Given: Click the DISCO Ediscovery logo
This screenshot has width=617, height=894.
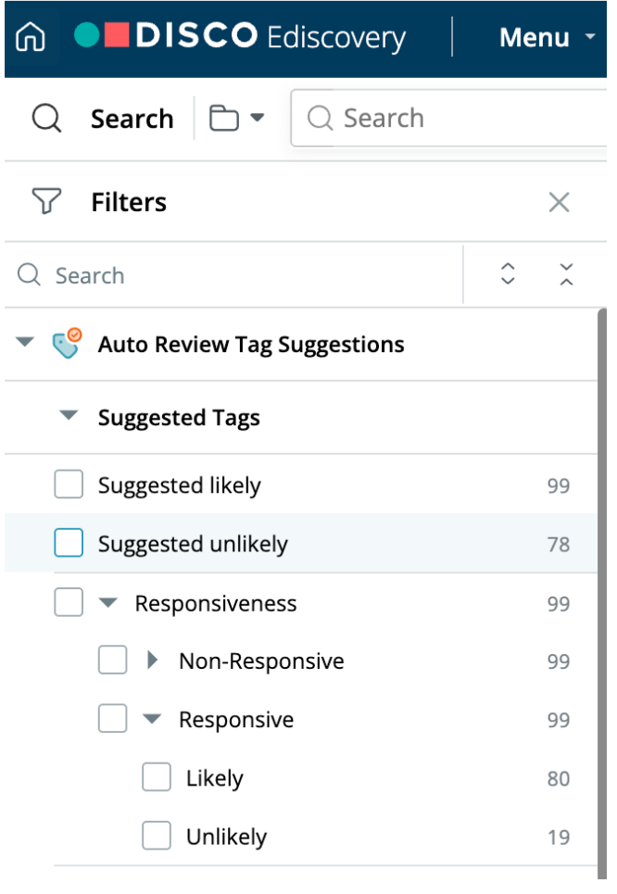Looking at the screenshot, I should pos(240,37).
